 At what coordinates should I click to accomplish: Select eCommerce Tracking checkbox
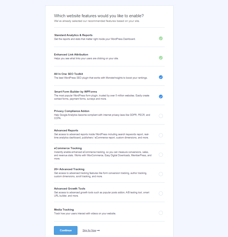click(x=161, y=155)
